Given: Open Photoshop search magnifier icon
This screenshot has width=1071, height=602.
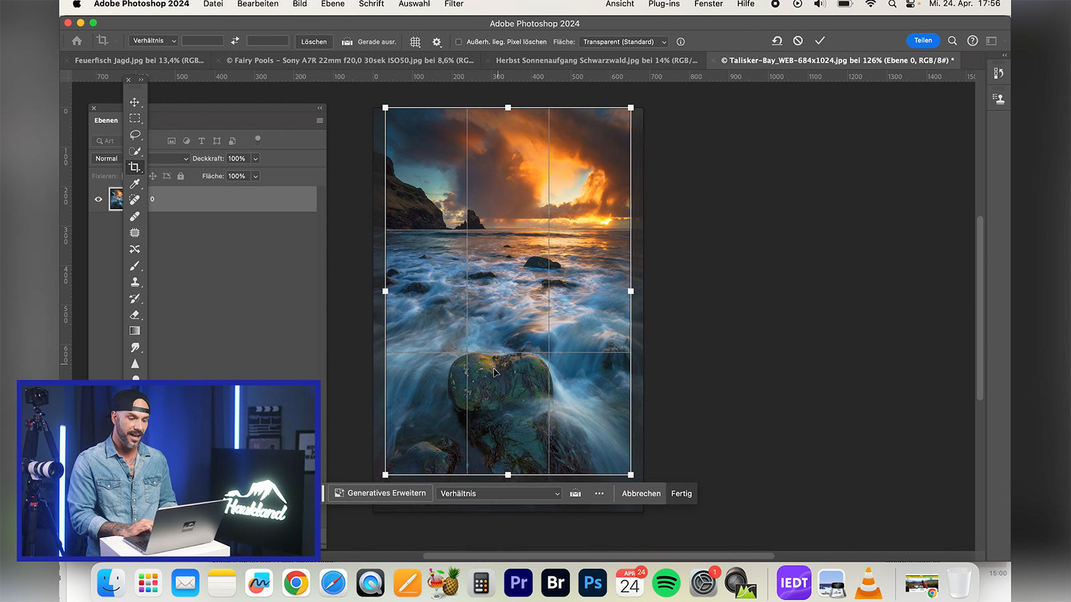Looking at the screenshot, I should coord(952,41).
